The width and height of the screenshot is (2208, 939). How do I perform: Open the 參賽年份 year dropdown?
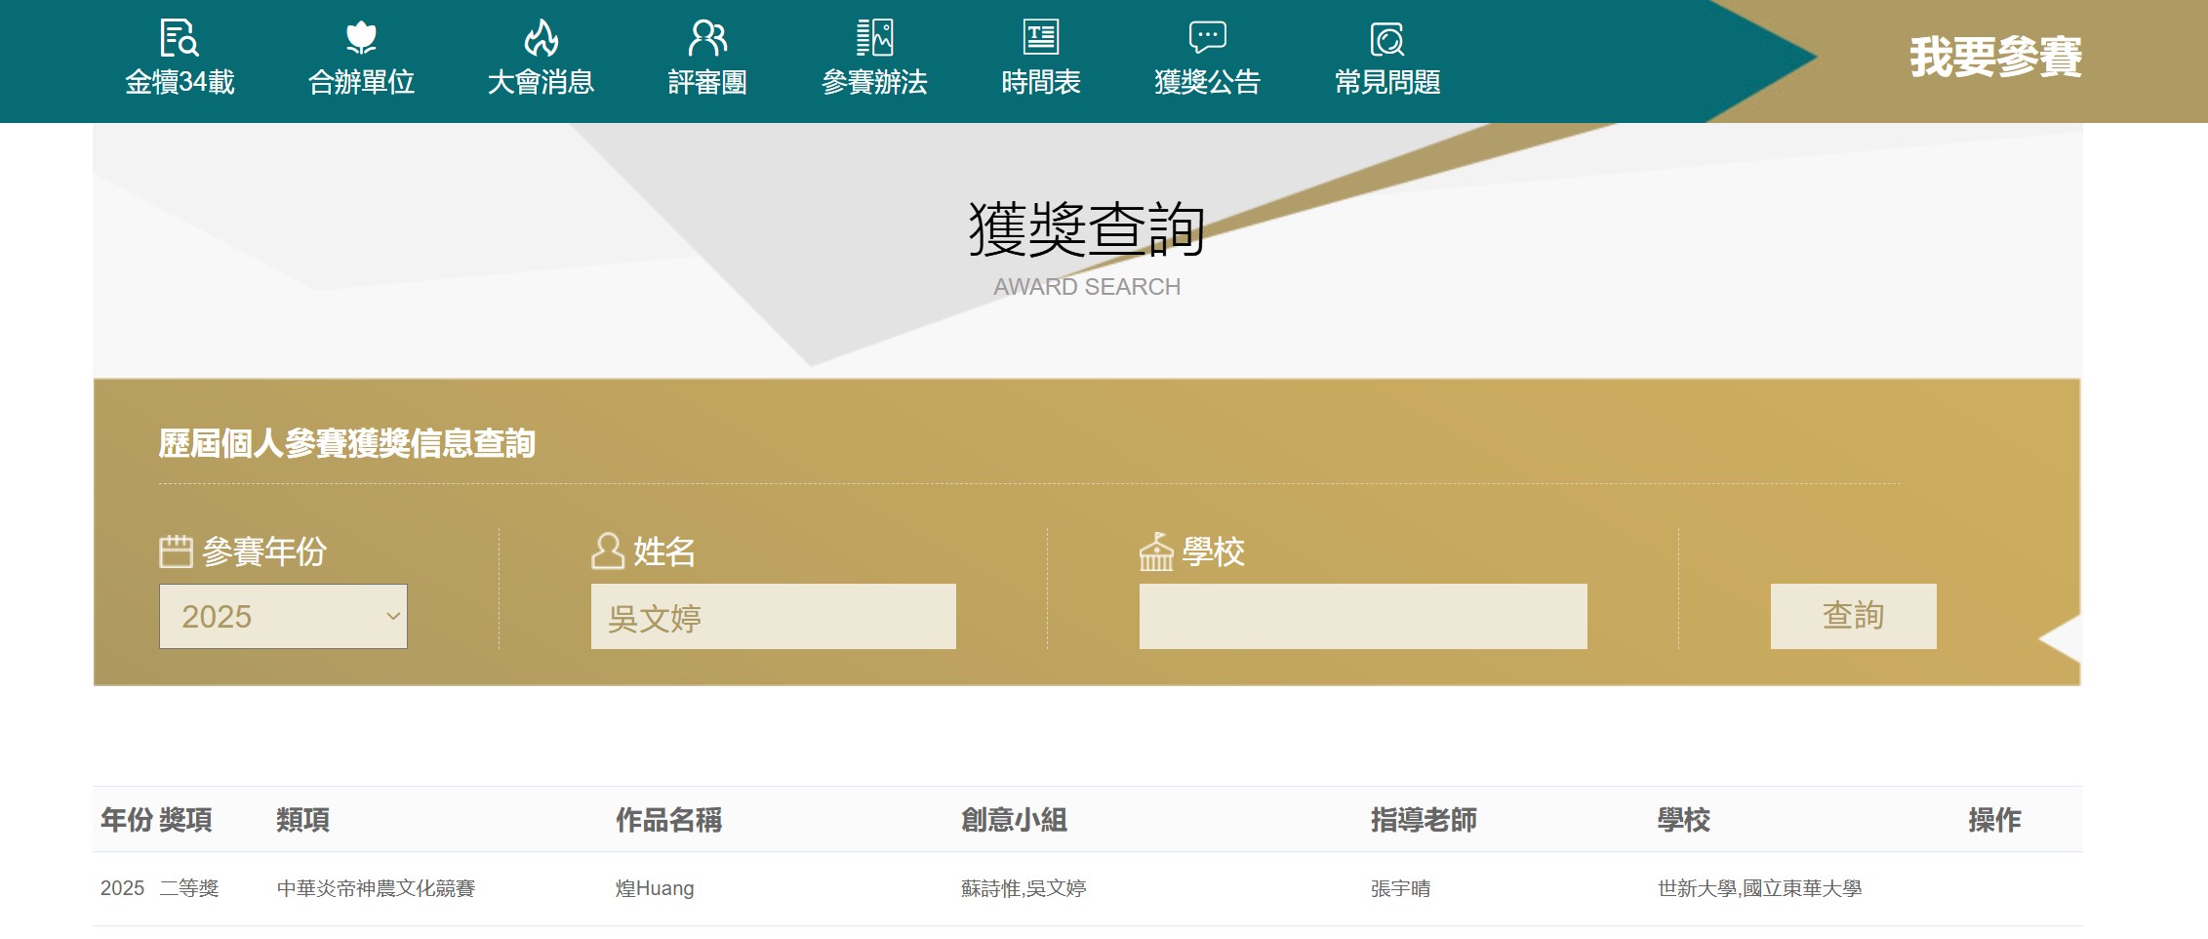[x=283, y=616]
